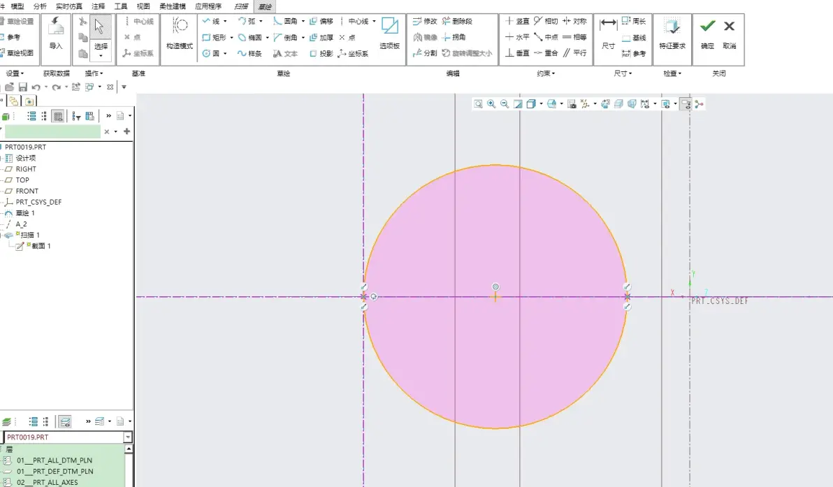The height and width of the screenshot is (487, 833).
Task: Toggle the layer tree view button
Action: click(65, 422)
